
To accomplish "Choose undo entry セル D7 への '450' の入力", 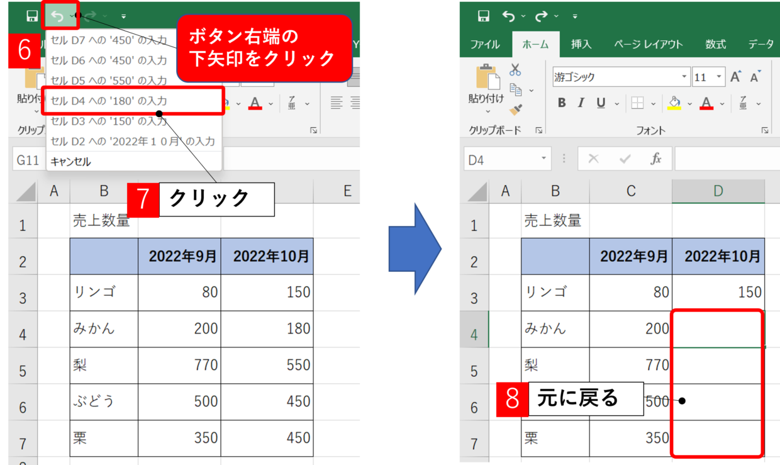I will 134,40.
